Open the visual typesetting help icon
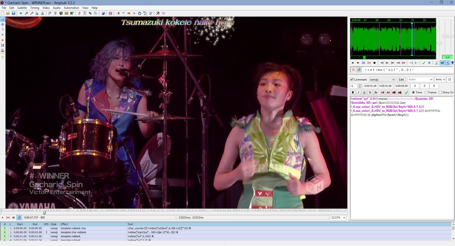 (x=3, y=57)
